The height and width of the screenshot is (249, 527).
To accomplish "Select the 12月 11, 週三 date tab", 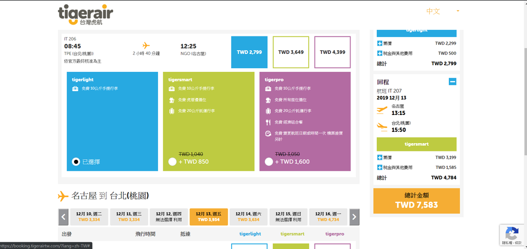I will 129,217.
